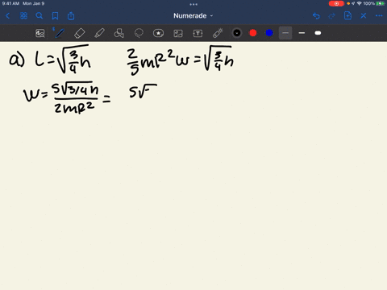
Task: Add a new page
Action: click(x=347, y=16)
